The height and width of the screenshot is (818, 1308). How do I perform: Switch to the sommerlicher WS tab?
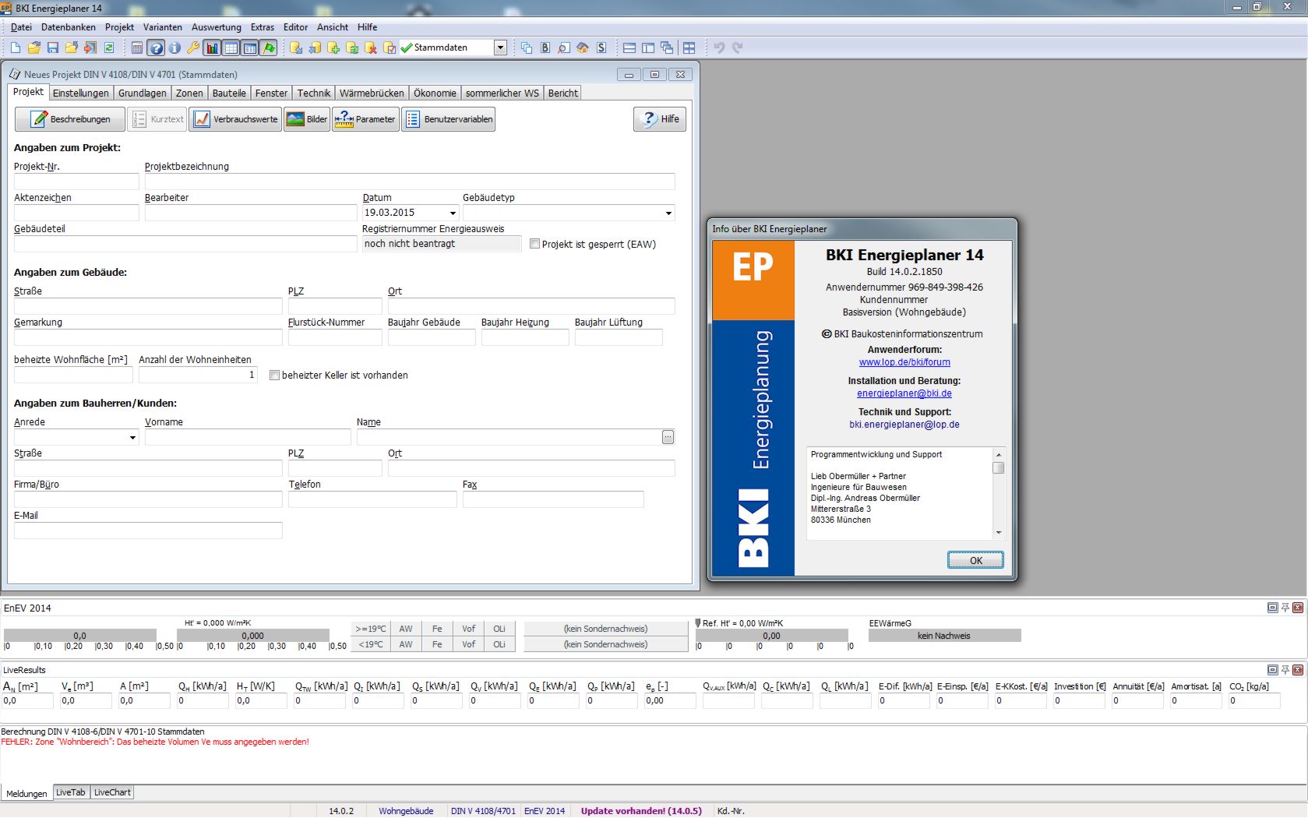pos(502,93)
